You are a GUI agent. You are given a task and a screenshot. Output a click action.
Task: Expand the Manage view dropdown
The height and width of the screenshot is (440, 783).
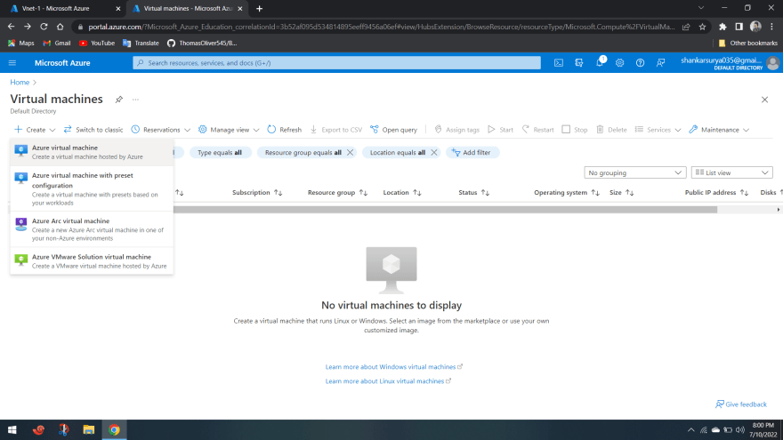(x=229, y=130)
